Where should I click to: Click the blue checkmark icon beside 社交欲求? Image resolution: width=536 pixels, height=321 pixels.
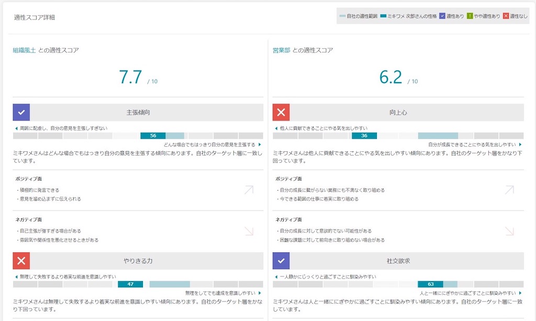coord(281,260)
